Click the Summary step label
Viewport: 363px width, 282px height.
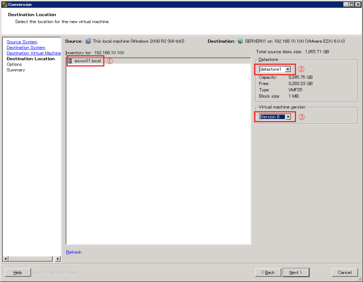(16, 70)
